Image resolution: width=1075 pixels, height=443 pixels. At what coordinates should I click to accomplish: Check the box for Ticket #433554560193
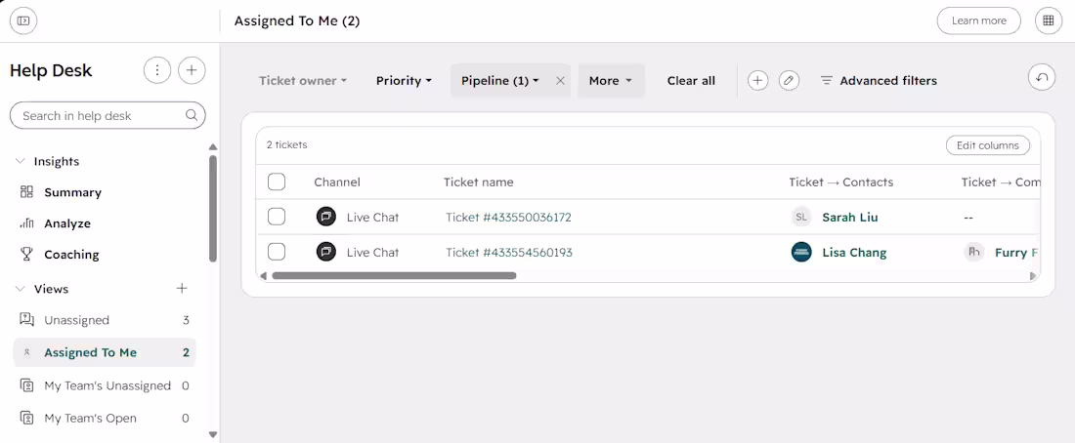[x=277, y=252]
